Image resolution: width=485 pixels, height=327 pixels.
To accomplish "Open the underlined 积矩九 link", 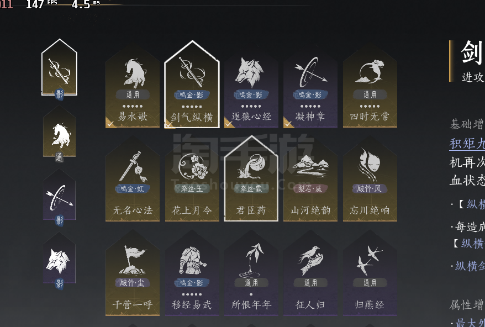I will pyautogui.click(x=467, y=144).
